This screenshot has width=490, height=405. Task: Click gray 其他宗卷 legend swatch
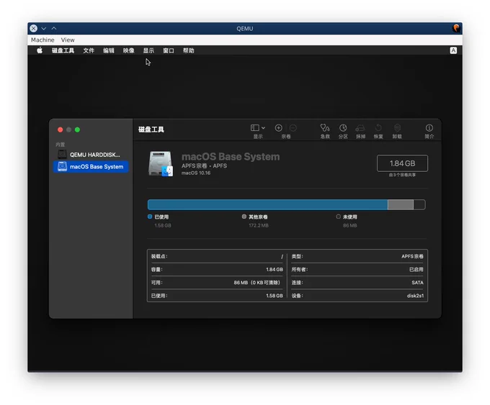coord(244,217)
